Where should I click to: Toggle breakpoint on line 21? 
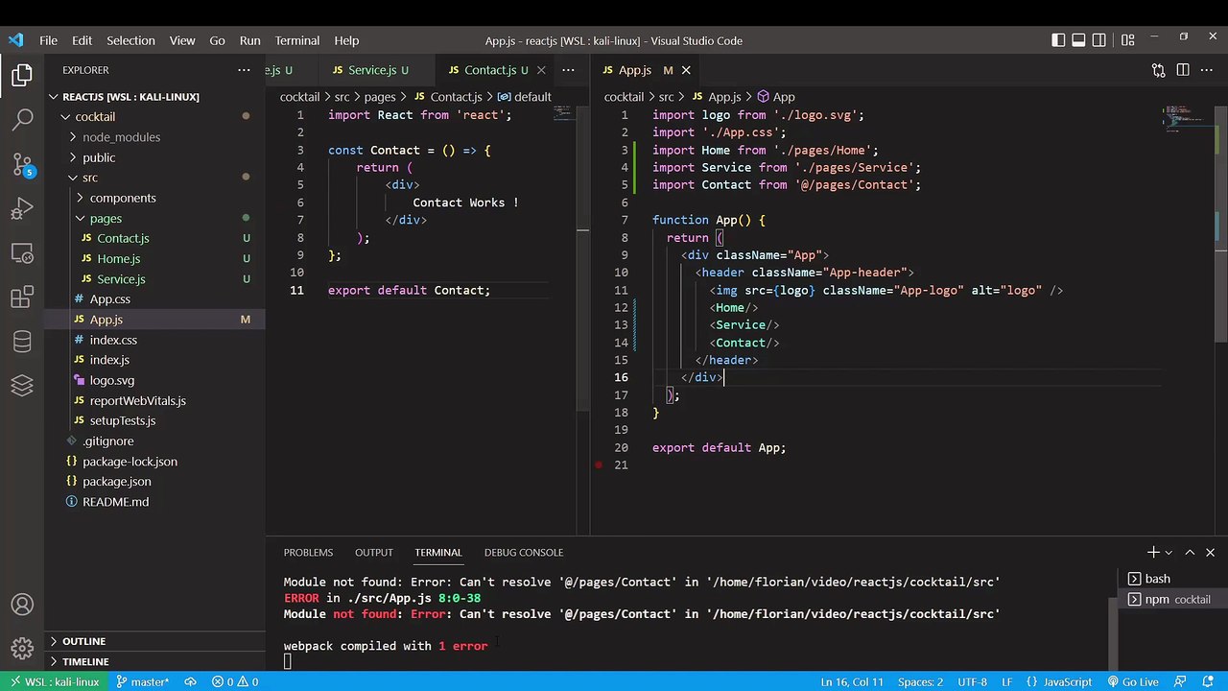click(x=599, y=465)
